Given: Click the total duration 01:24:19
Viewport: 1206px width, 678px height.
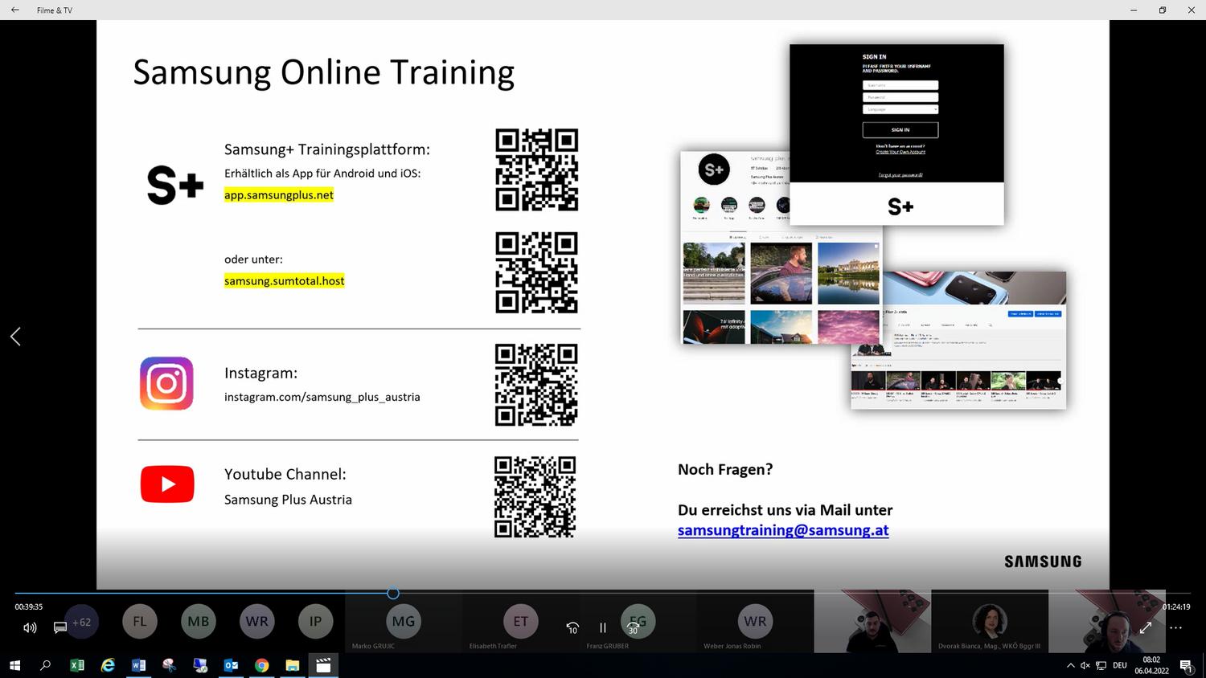Looking at the screenshot, I should (x=1175, y=607).
